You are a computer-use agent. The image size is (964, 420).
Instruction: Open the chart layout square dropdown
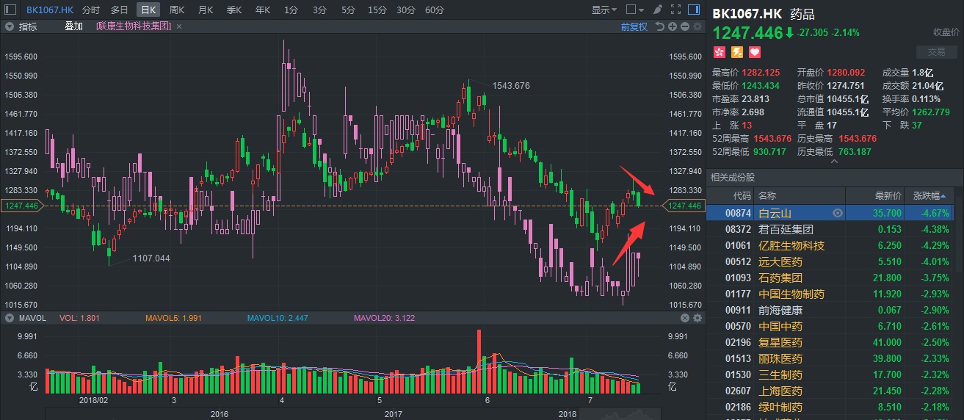point(636,10)
